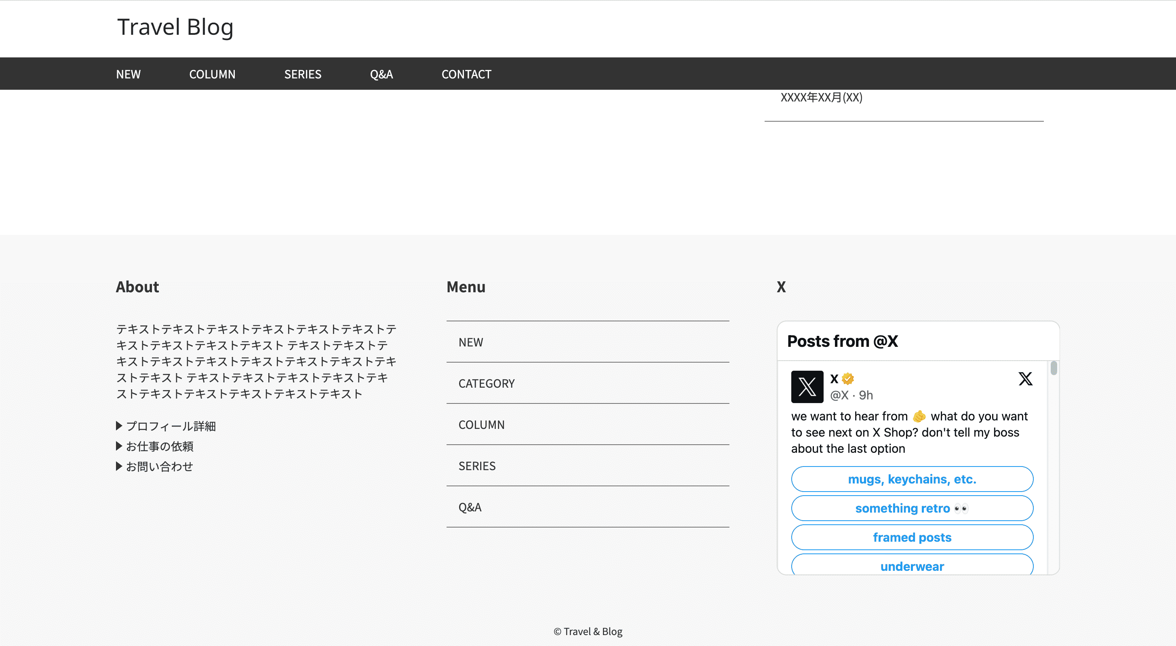Image resolution: width=1176 pixels, height=646 pixels.
Task: Open the Q&A tab
Action: [381, 73]
